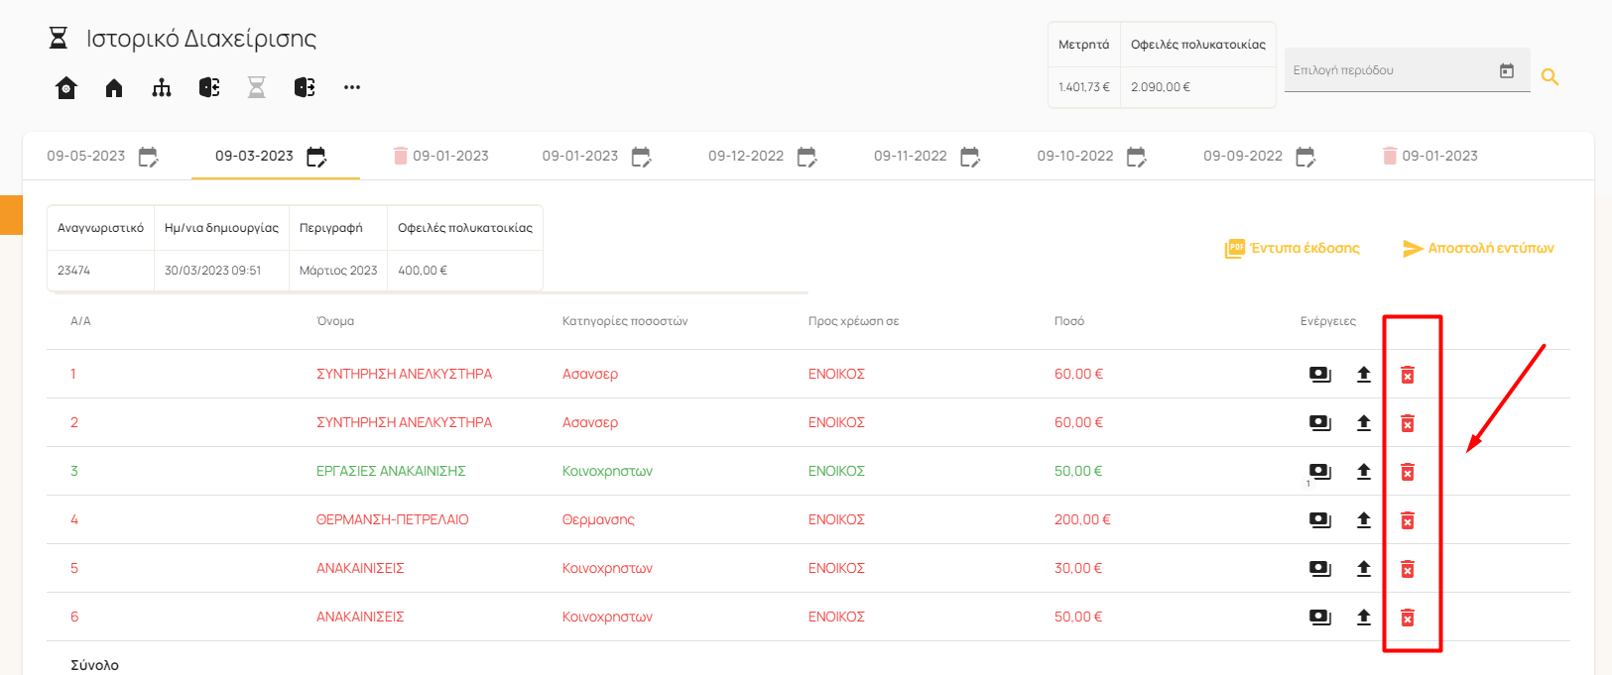Switch to the 09-10-2022 tab

point(1074,157)
